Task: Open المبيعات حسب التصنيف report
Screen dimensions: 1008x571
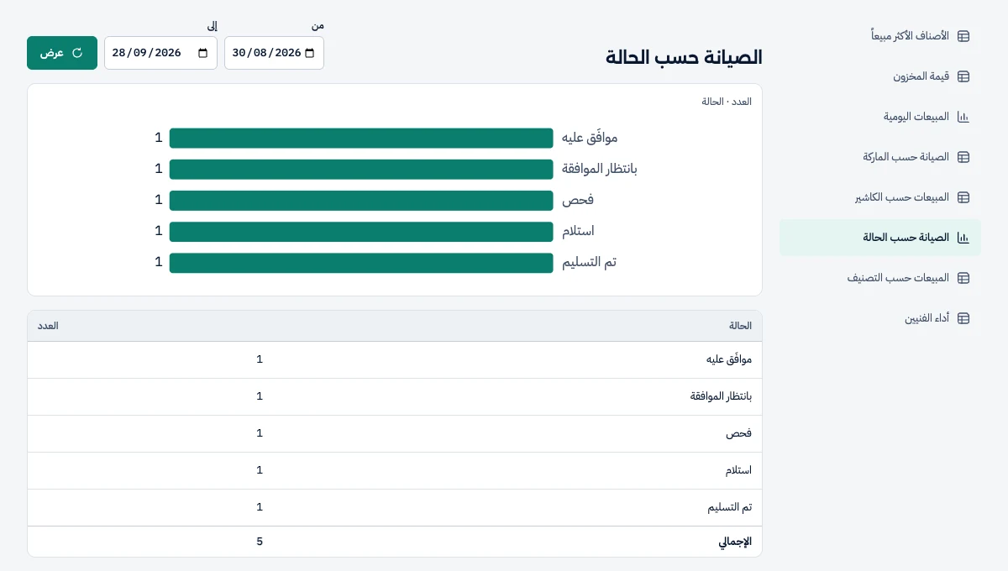Action: coord(880,278)
